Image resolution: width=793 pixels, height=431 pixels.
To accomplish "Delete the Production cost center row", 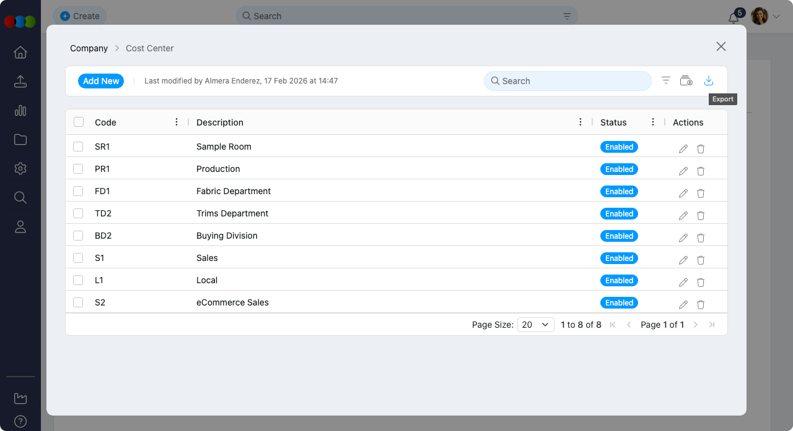I will pyautogui.click(x=701, y=171).
